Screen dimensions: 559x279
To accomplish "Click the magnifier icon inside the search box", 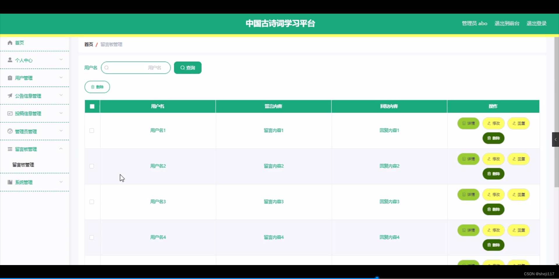I will pyautogui.click(x=107, y=67).
